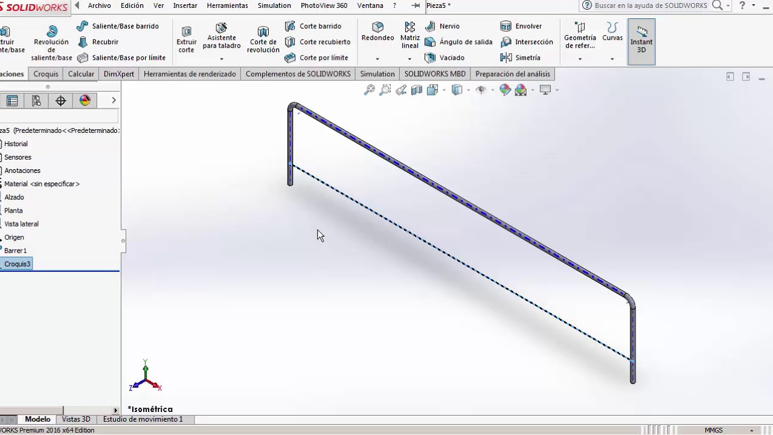
Task: Click Edit appearance color sphere icon
Action: click(x=505, y=90)
